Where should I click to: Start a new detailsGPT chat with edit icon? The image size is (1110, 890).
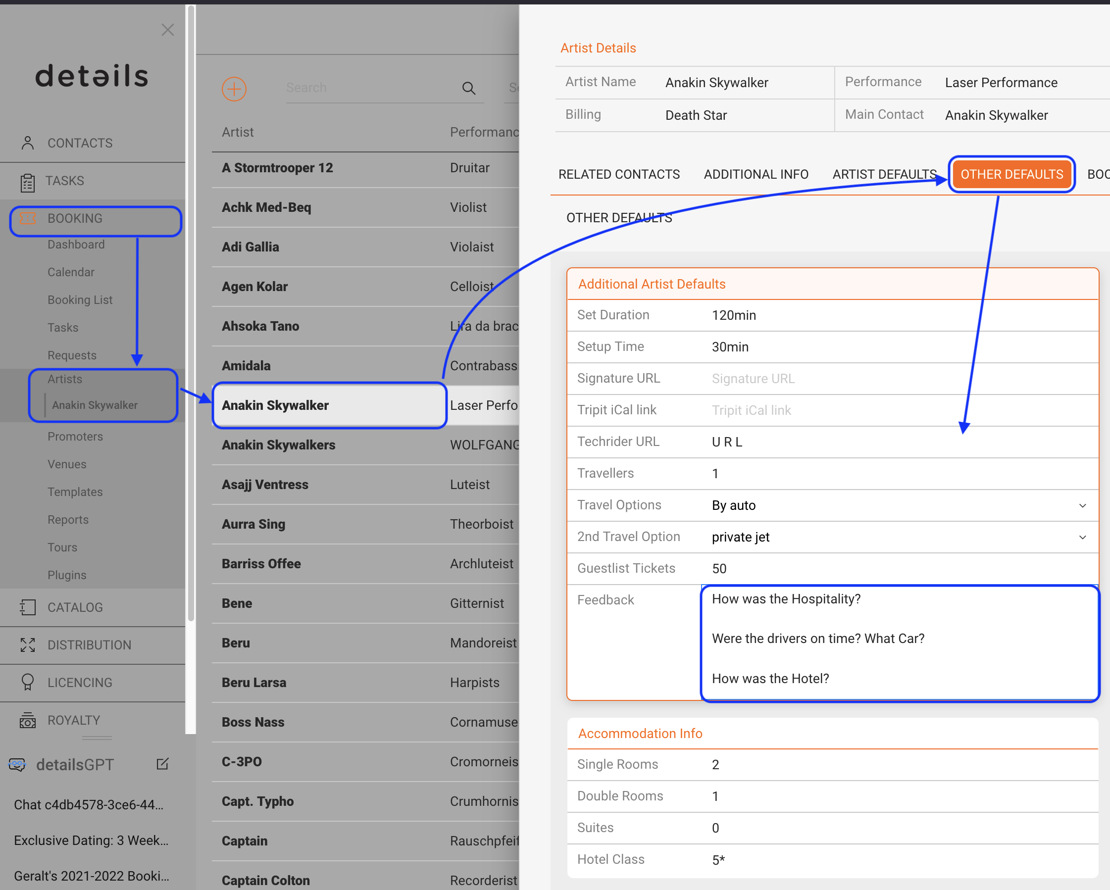163,763
